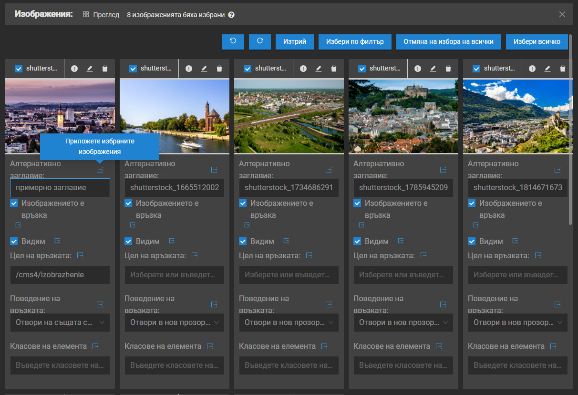Open info icon of the first image card

point(74,69)
